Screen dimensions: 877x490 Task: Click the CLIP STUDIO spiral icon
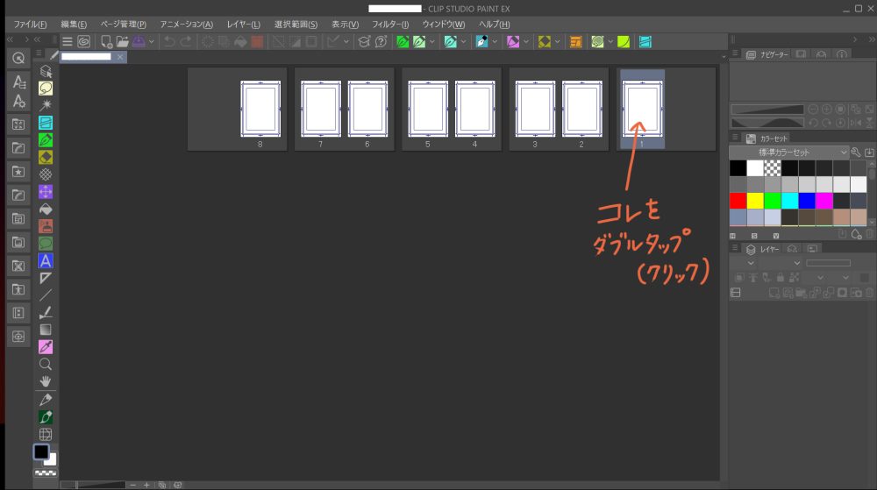83,41
